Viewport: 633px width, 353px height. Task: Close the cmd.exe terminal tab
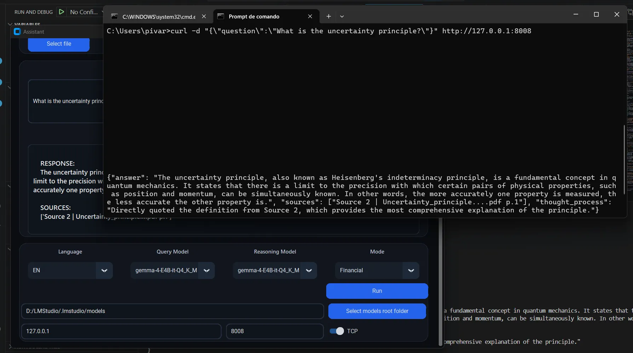coord(204,16)
